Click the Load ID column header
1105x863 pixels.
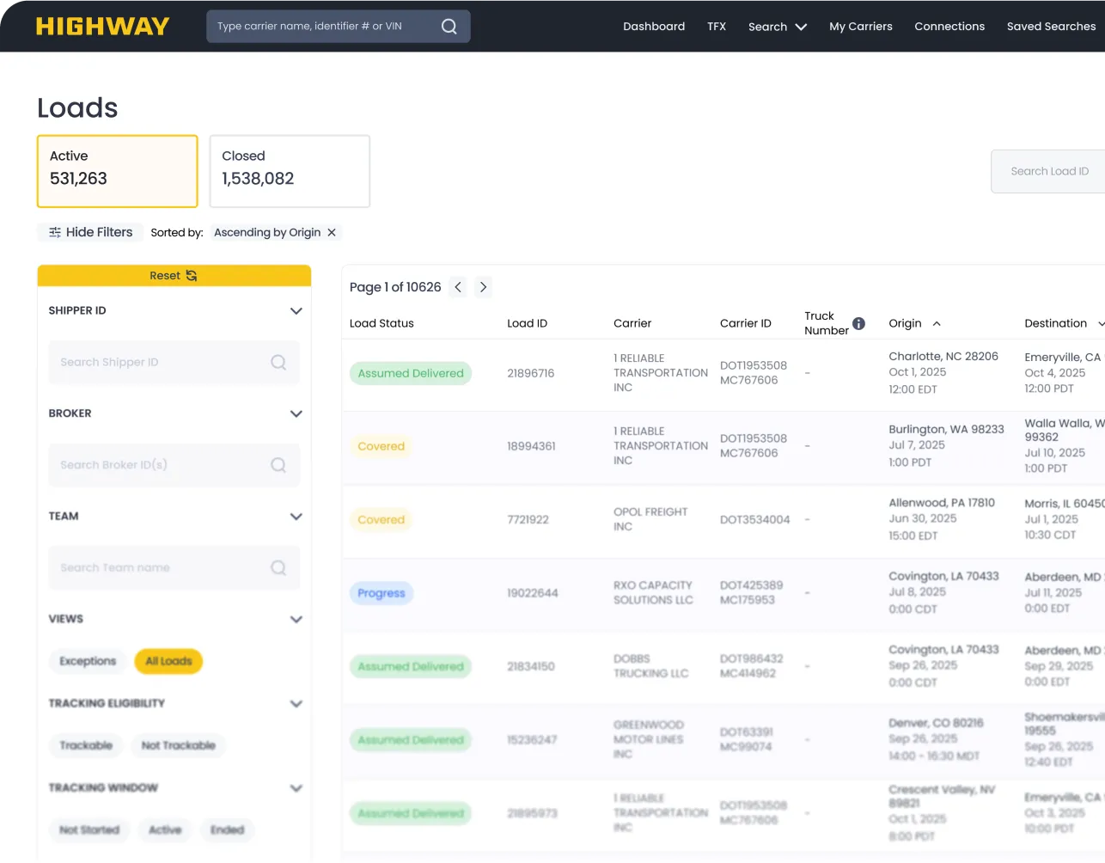click(527, 323)
